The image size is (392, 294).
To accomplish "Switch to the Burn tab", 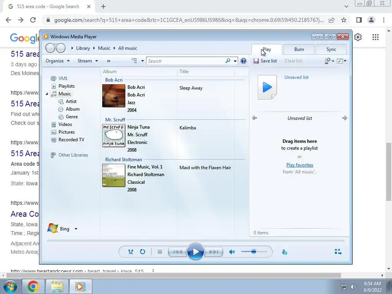I will click(x=299, y=49).
